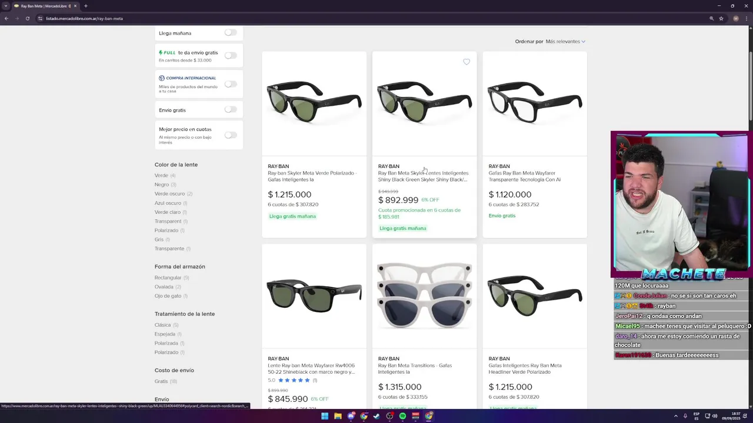Click the zoom magnifier icon in the address bar

click(711, 18)
